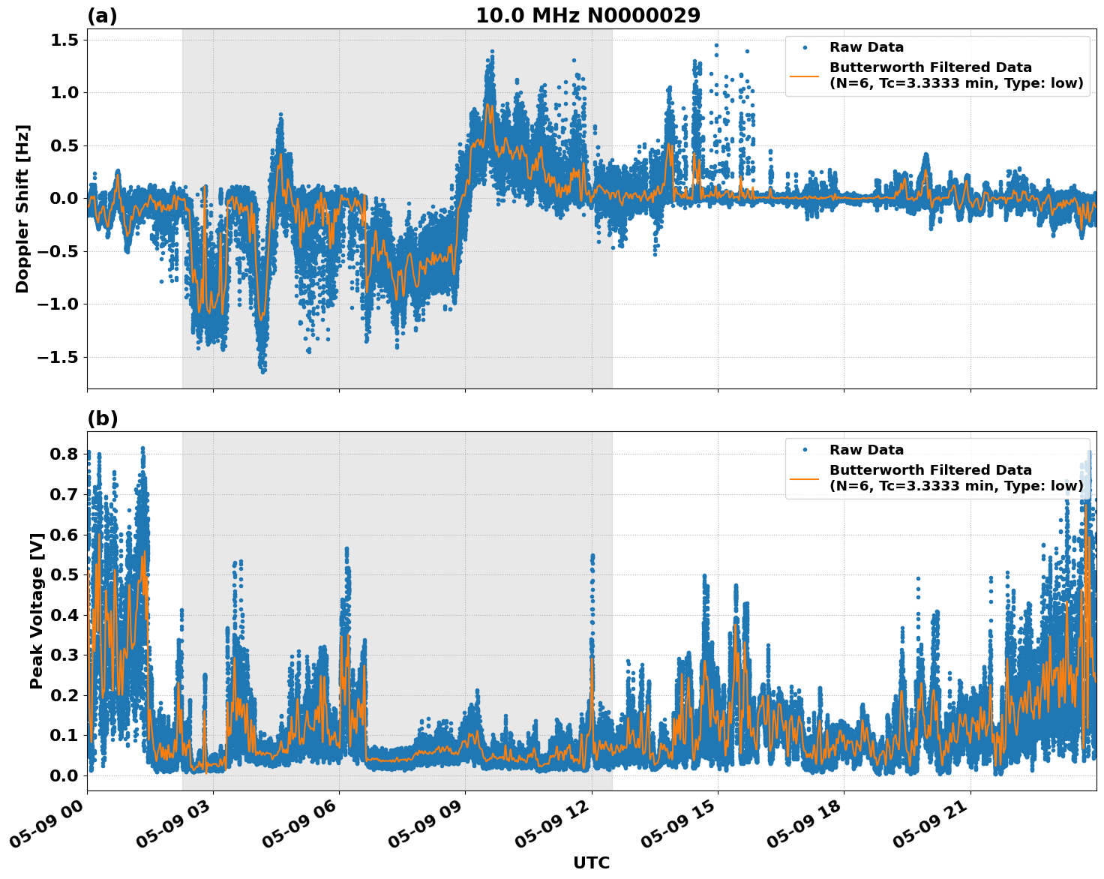Viewport: 1104px width, 879px height.
Task: Click the Doppler Shift [Hz] axis label
Action: click(x=24, y=203)
